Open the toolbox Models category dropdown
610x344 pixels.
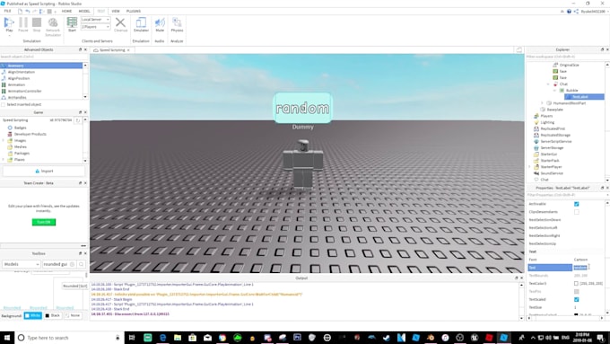21,264
